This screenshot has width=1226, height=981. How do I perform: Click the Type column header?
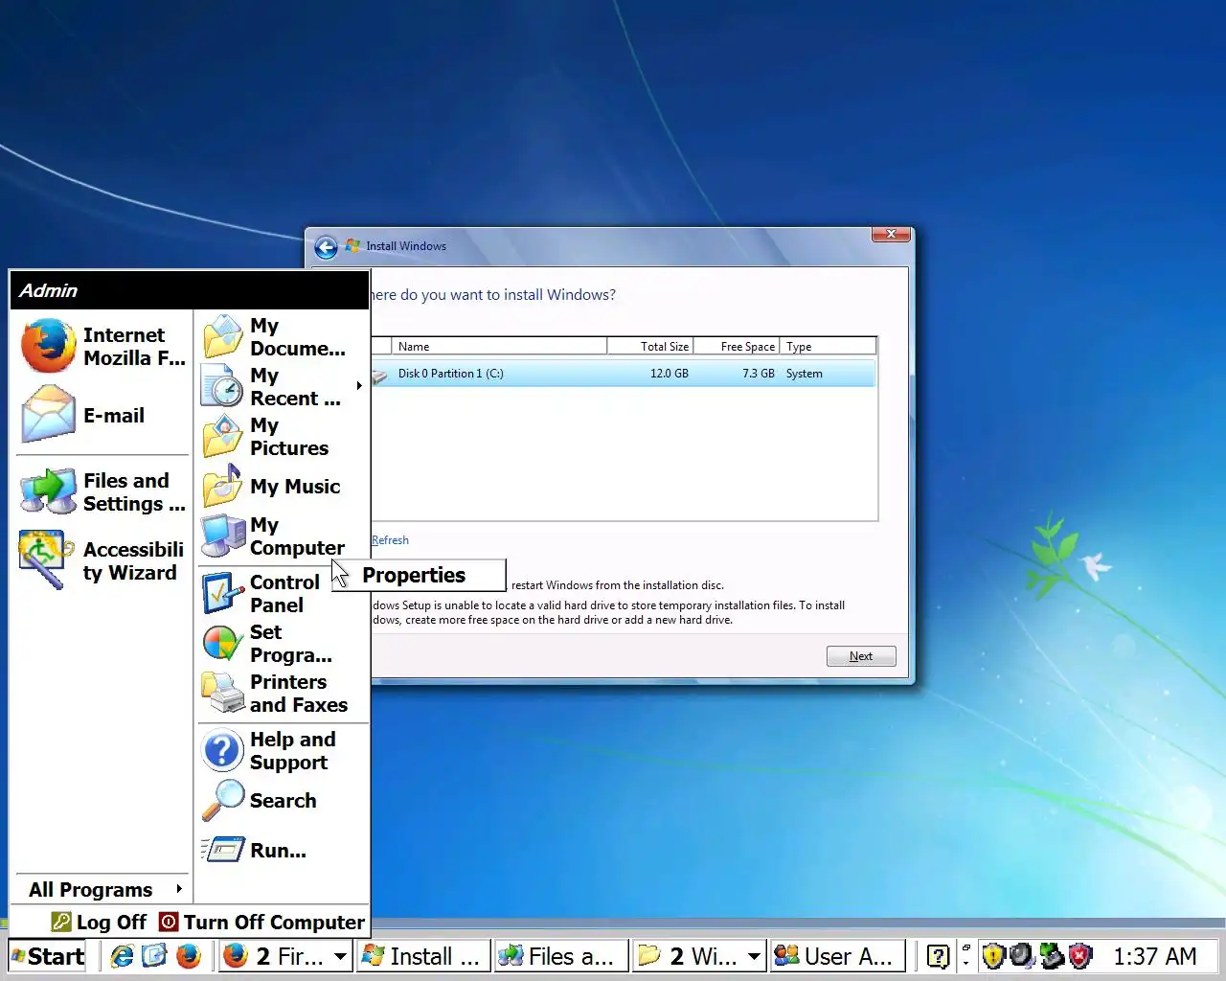pos(829,347)
